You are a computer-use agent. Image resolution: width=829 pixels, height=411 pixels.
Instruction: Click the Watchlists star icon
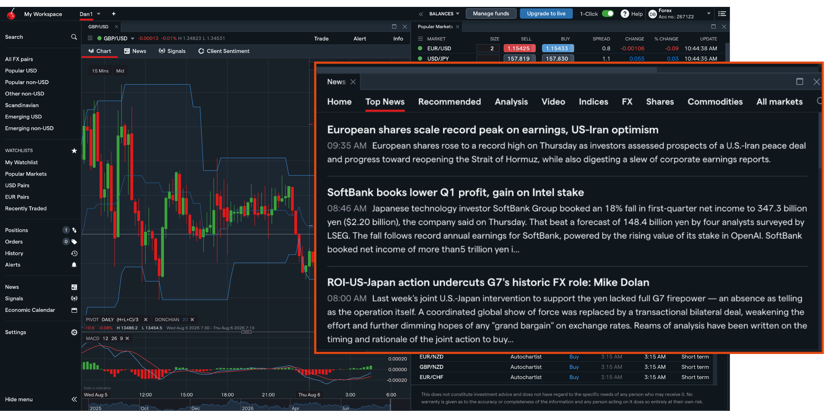pyautogui.click(x=74, y=150)
